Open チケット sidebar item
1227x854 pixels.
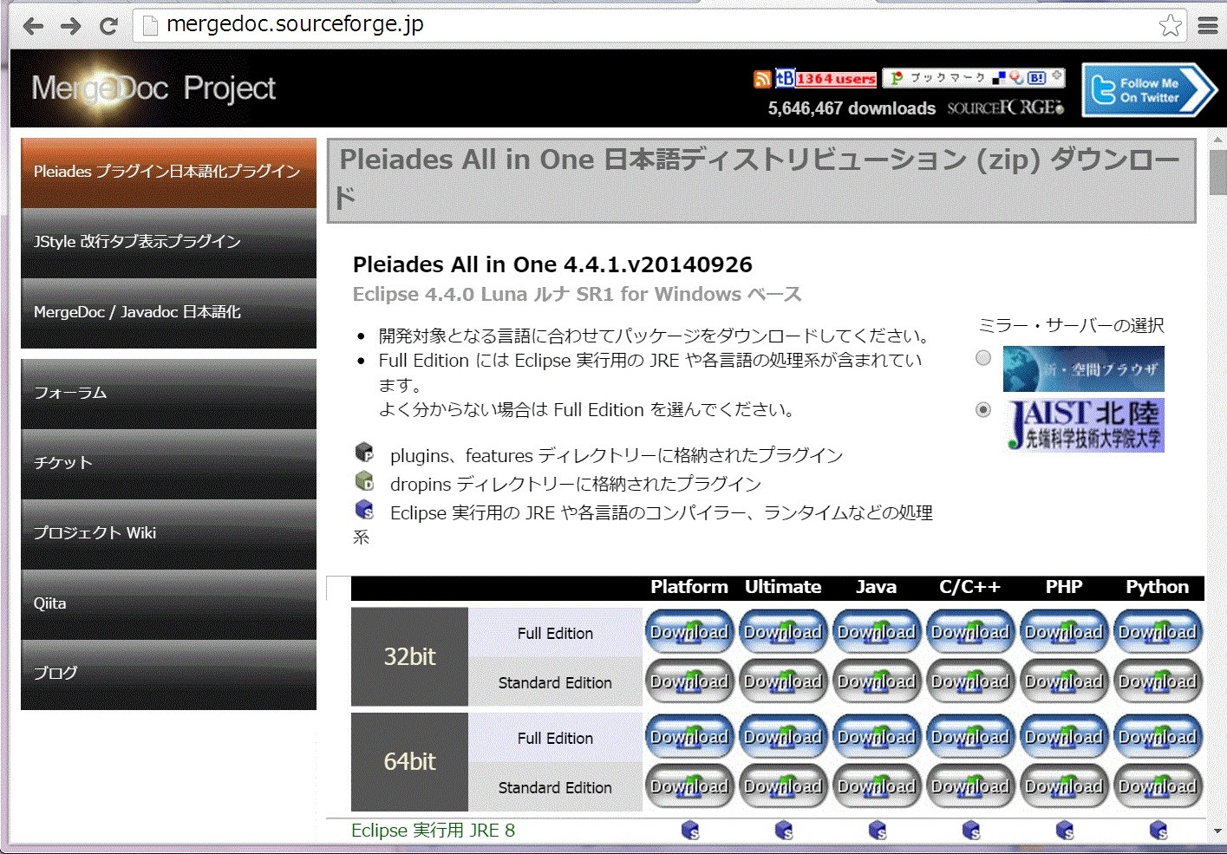[x=168, y=464]
